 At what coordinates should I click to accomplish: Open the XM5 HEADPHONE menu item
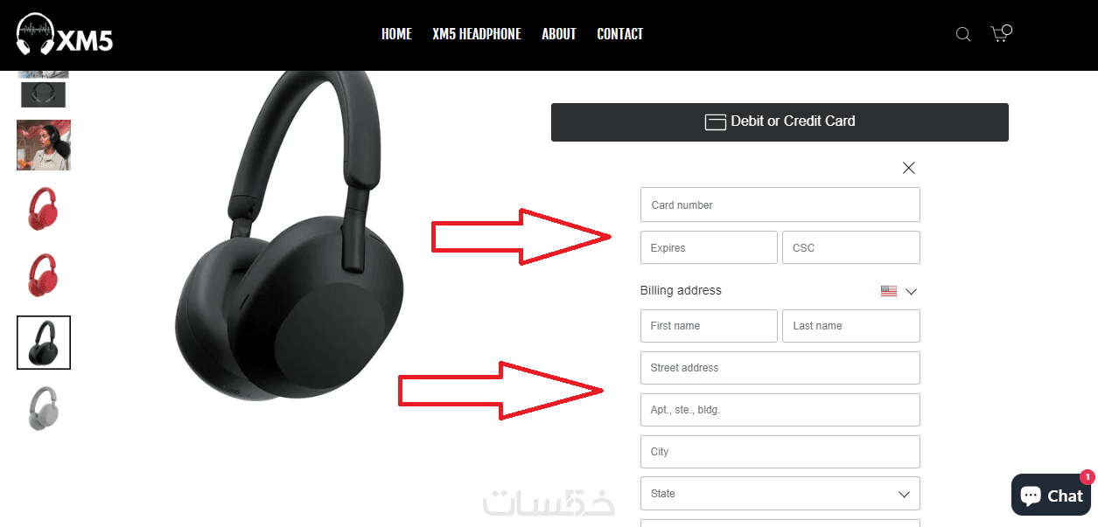pos(477,34)
